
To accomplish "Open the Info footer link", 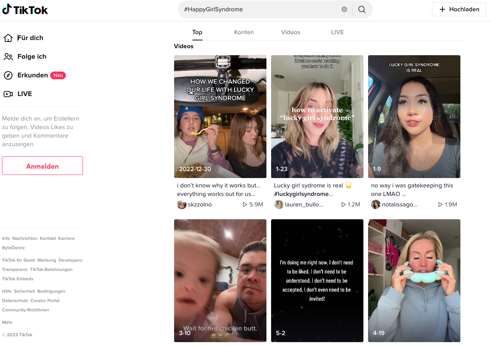I will click(6, 238).
